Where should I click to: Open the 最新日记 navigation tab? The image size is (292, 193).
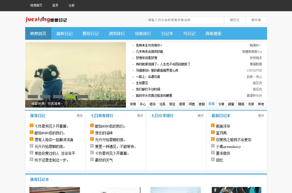(x=64, y=34)
